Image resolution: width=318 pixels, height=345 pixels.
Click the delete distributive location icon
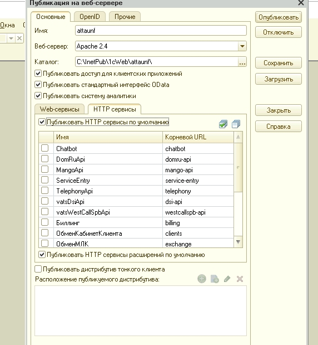[240, 279]
